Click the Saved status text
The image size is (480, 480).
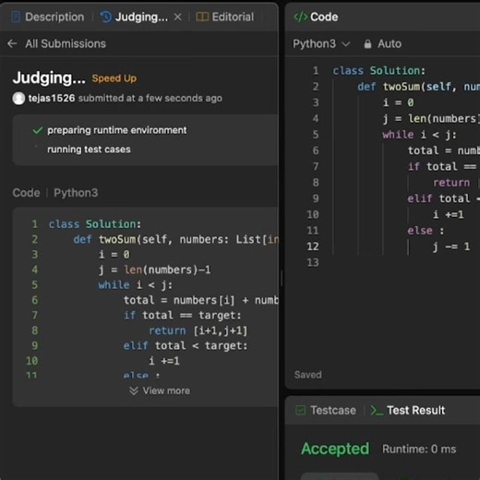(308, 375)
